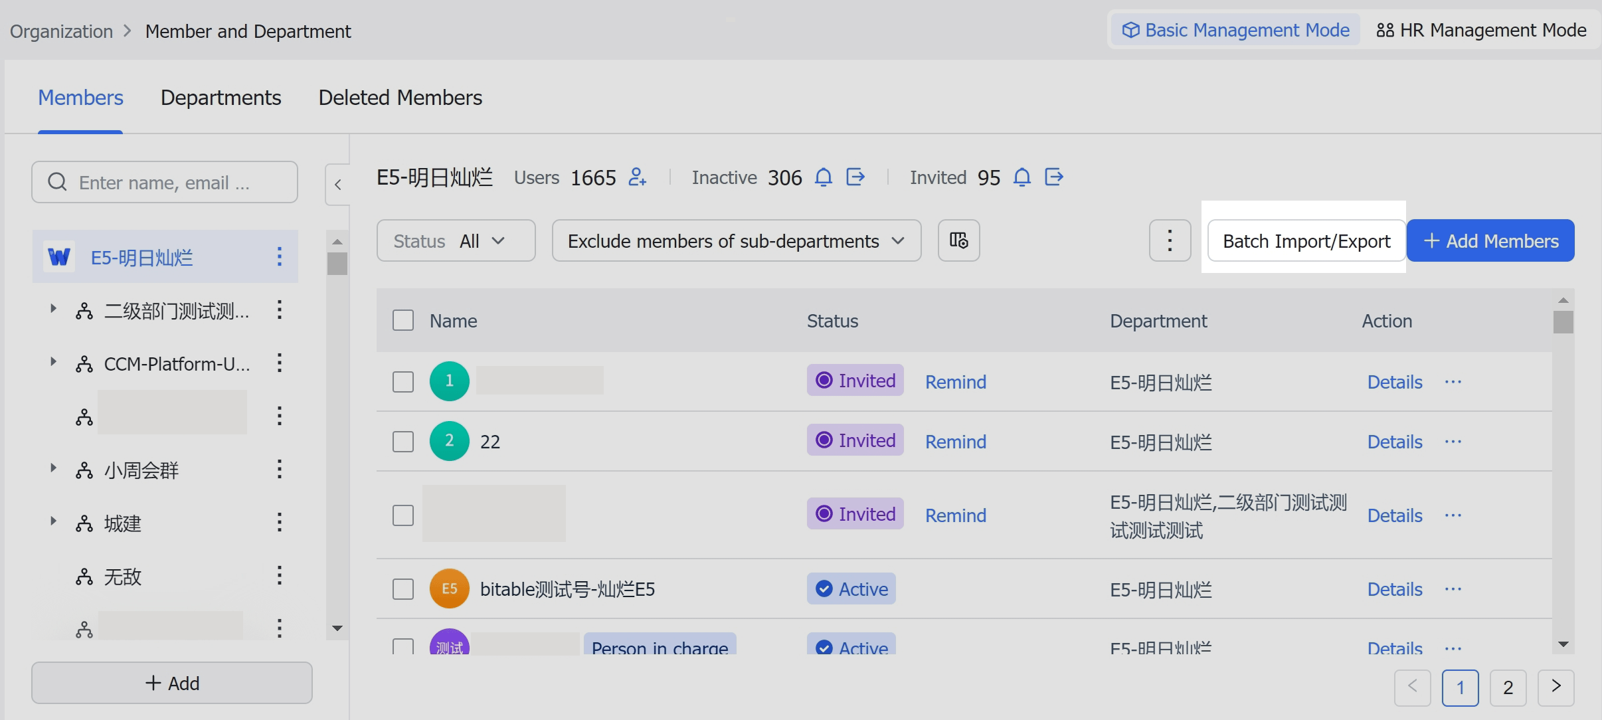The height and width of the screenshot is (720, 1602).
Task: Open three-dot menu for 小周会群 department
Action: click(x=280, y=470)
